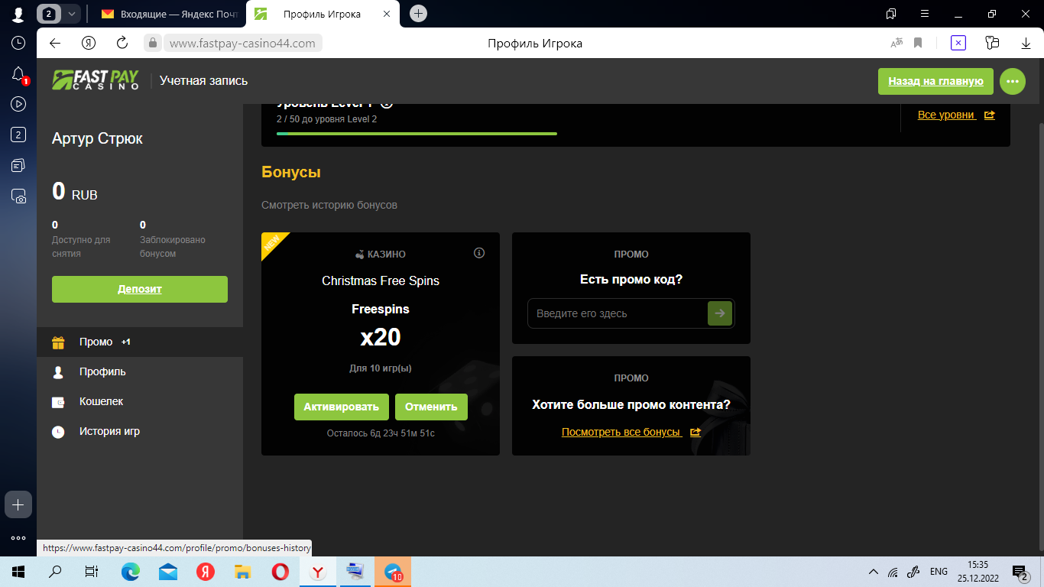Open notifications bell in the browser sidebar
1044x587 pixels.
[x=18, y=74]
